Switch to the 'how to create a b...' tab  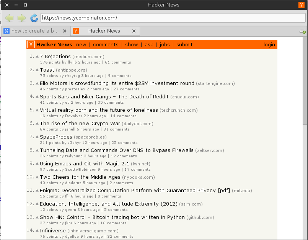point(35,31)
